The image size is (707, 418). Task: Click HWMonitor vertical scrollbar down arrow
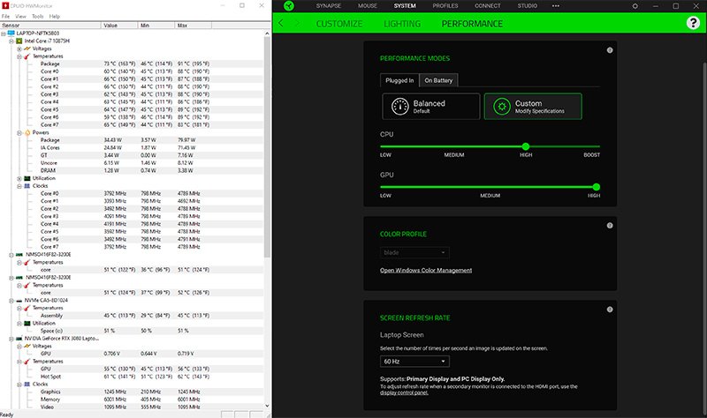(x=267, y=406)
